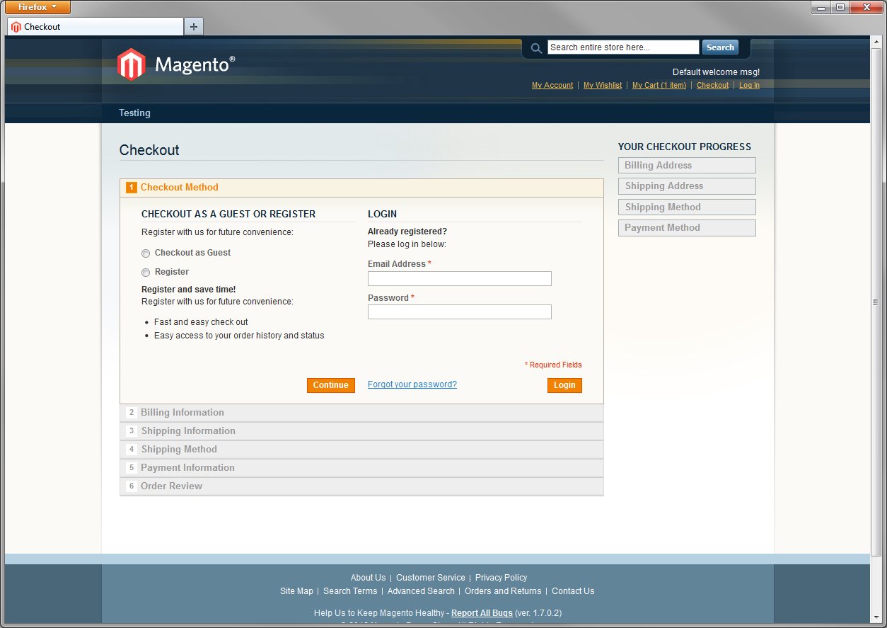
Task: Open the Search Terms footer link
Action: tap(350, 591)
